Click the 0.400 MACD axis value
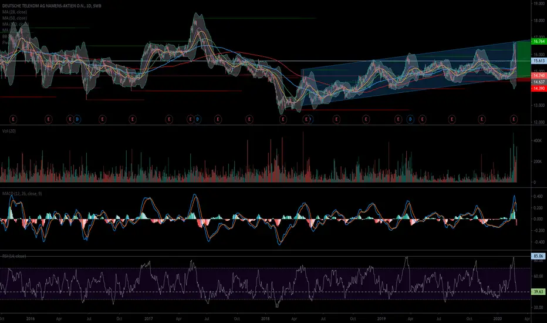Viewport: 547px width, 323px height. (x=538, y=197)
